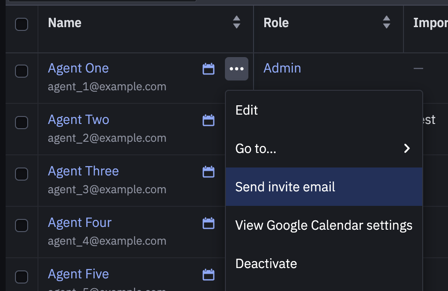Choose View Google Calendar settings
Viewport: 448px width, 291px height.
click(324, 225)
